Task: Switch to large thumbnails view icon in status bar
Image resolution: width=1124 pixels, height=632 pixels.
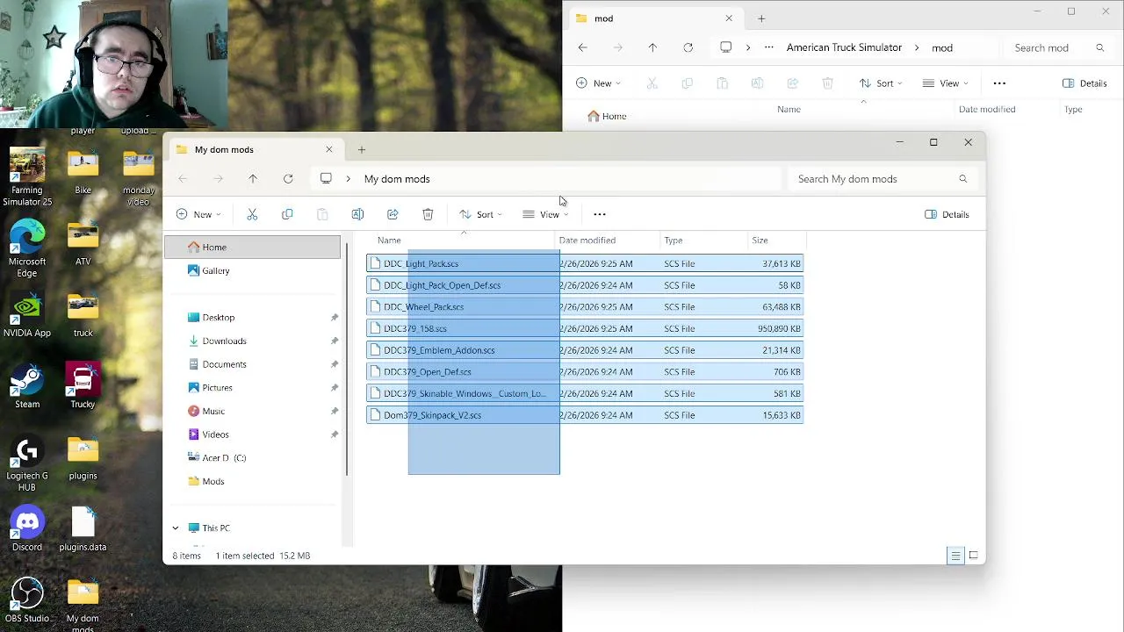Action: 973,556
